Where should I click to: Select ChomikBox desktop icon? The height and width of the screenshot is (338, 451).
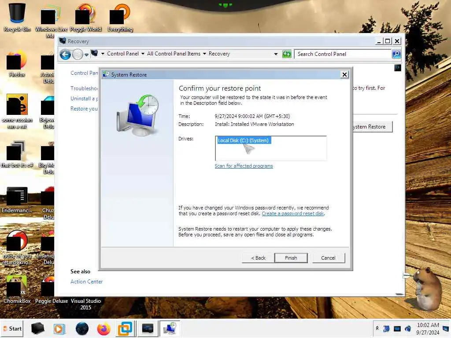tap(17, 290)
